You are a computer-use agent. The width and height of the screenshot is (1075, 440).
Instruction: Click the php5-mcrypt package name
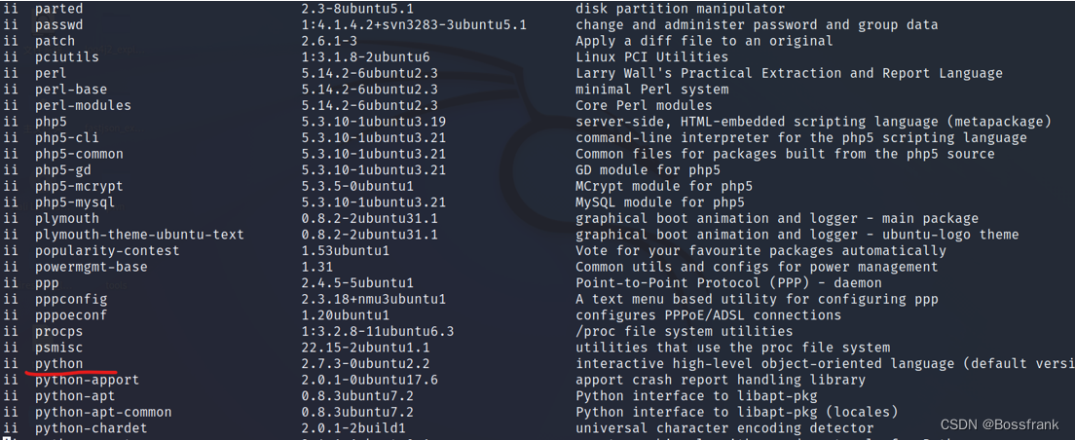(79, 187)
